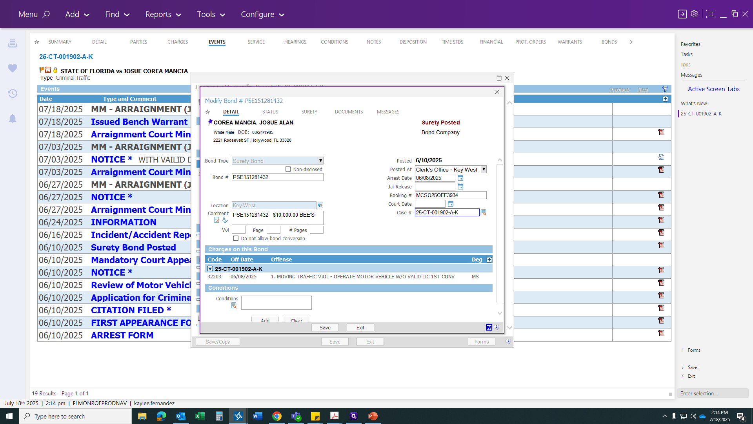Open the settings gear in title bar

(694, 14)
